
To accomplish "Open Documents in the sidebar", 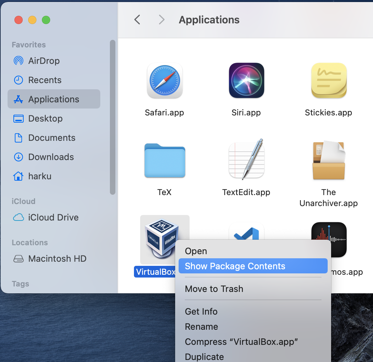I will [54, 138].
